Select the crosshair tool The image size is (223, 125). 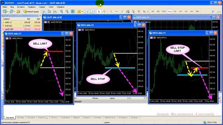[x=105, y=11]
